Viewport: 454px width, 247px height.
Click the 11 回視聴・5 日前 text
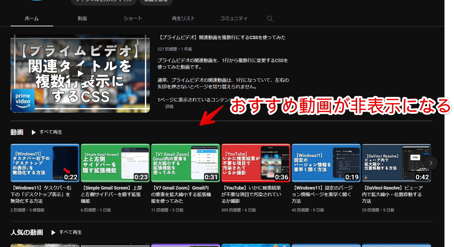[x=167, y=210]
